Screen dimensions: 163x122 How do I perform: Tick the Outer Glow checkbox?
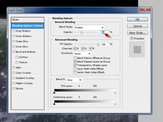[14, 41]
